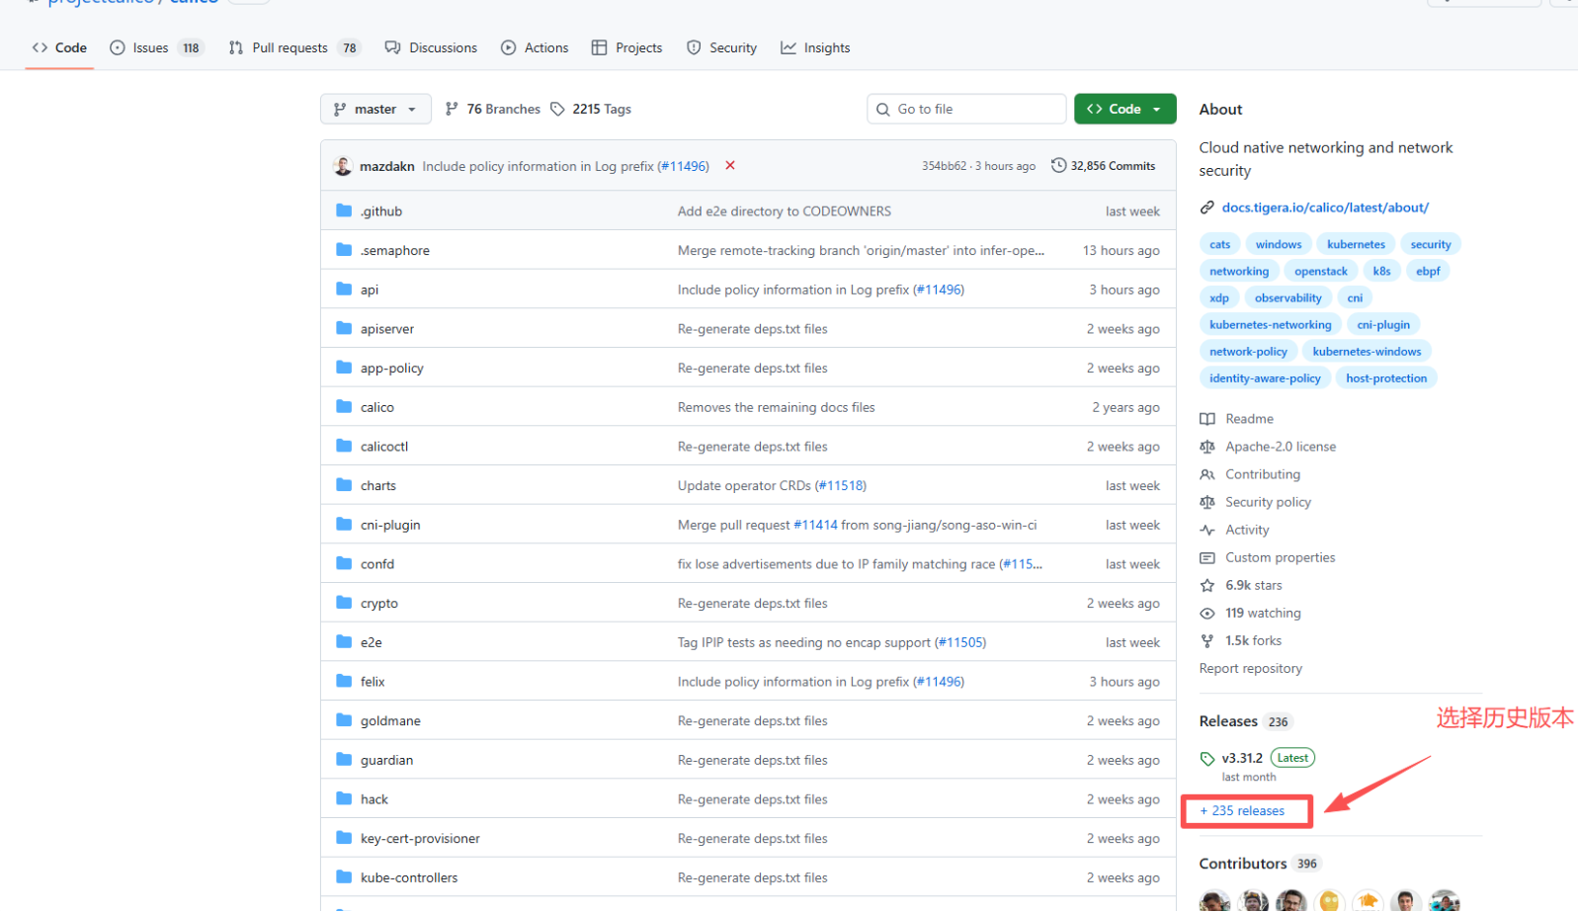1578x914 pixels.
Task: Click the Apache license scale icon
Action: click(x=1207, y=447)
